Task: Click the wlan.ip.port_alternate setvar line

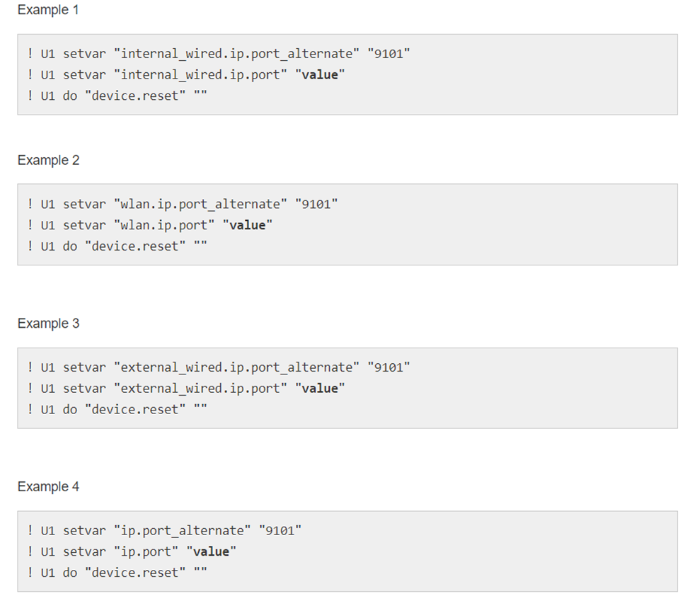Action: coord(183,204)
